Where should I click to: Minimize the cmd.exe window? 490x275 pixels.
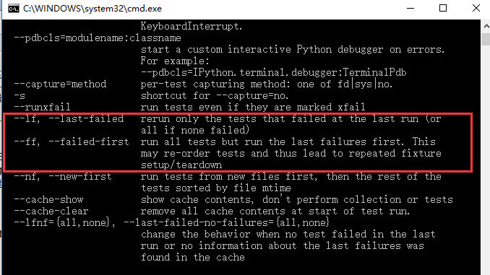(411, 9)
